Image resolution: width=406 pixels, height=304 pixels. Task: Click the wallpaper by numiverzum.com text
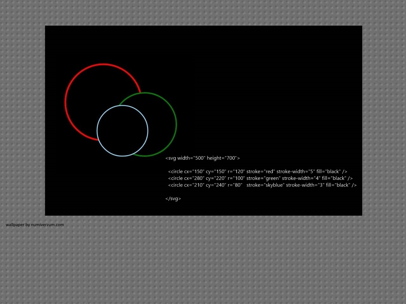[x=35, y=225]
